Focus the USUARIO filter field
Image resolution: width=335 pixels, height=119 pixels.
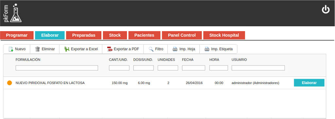(258, 68)
